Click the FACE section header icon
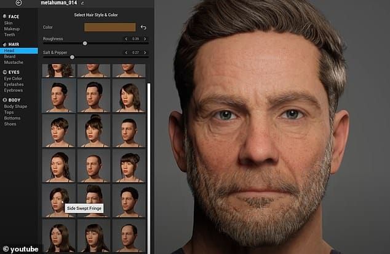This screenshot has height=254, width=390. [x=4, y=17]
